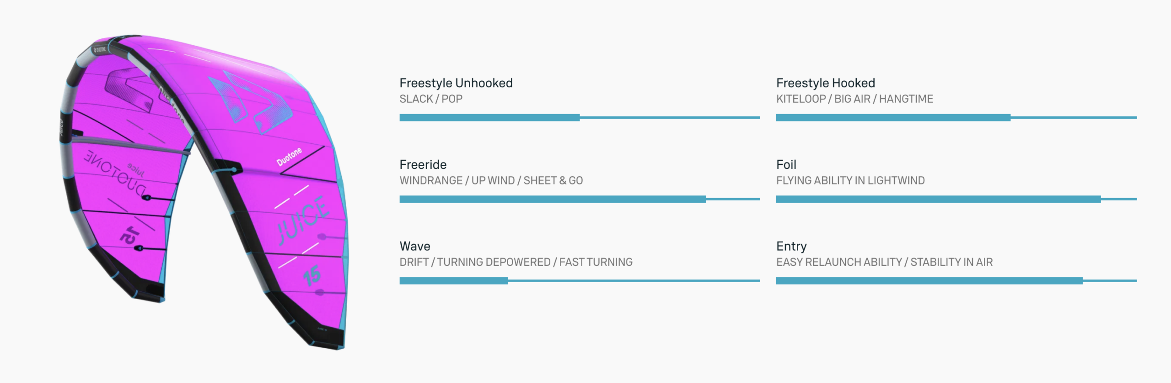Screen dimensions: 1171x383
Task: Click the Freestyle Hooked rating bar
Action: click(x=956, y=118)
